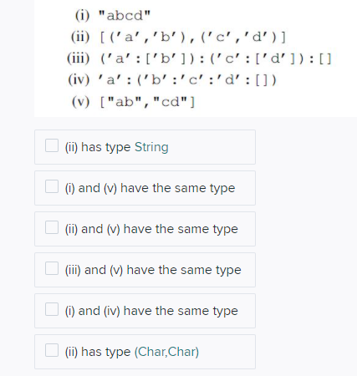
Task: Click the answer text "(iii) and (v) have the same type"
Action: pos(153,270)
